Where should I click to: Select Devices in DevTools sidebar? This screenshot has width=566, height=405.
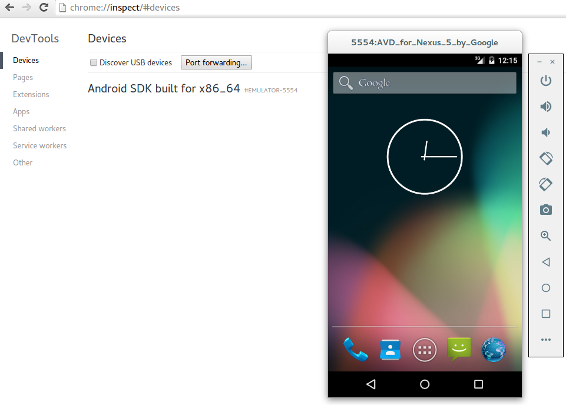click(x=26, y=60)
